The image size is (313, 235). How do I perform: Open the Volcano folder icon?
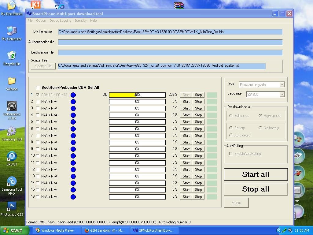coord(12,84)
